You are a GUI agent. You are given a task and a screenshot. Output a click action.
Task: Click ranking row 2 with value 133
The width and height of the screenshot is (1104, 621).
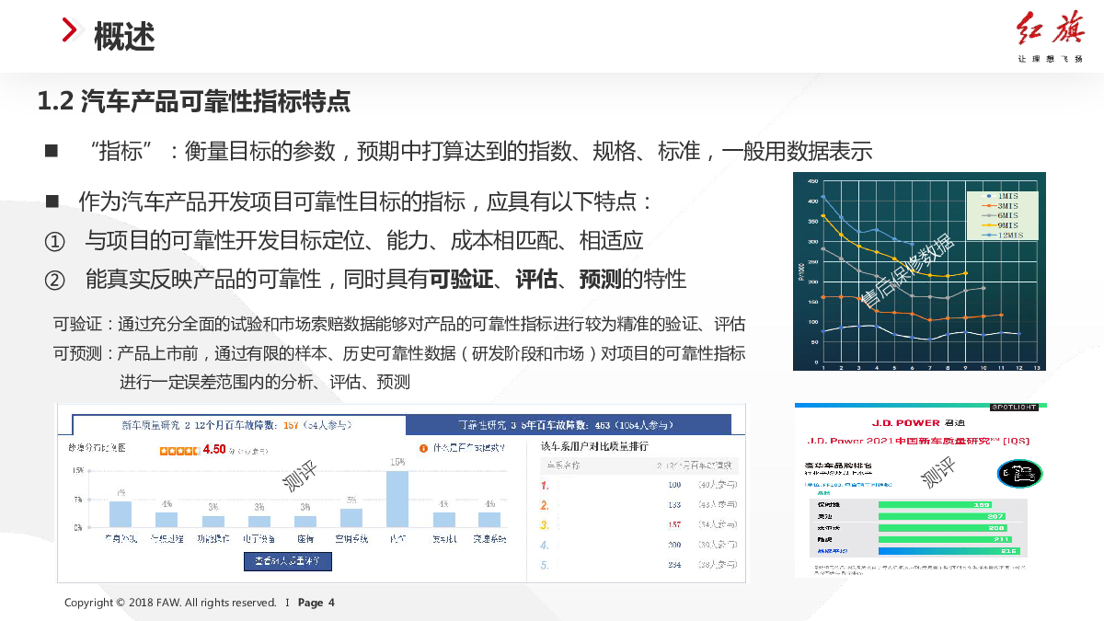click(638, 504)
